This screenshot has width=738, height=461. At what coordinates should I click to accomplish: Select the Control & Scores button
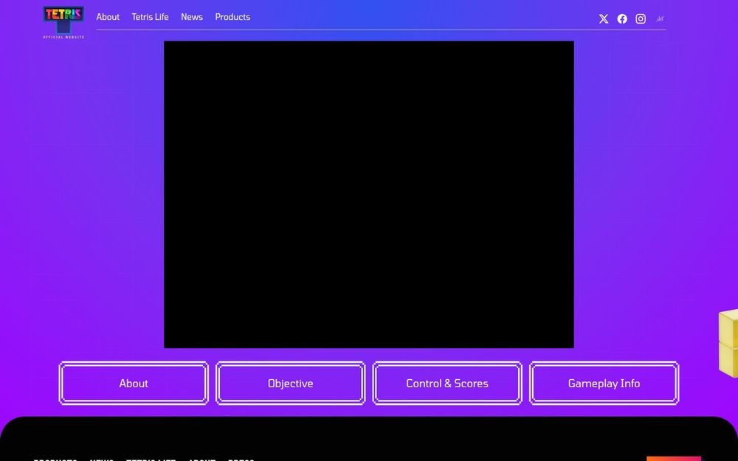tap(447, 383)
